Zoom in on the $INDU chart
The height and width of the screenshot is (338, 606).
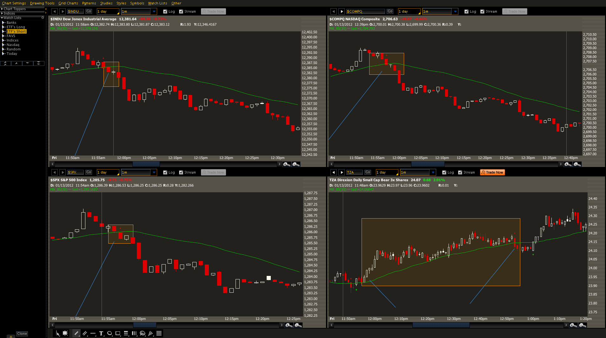pos(287,164)
